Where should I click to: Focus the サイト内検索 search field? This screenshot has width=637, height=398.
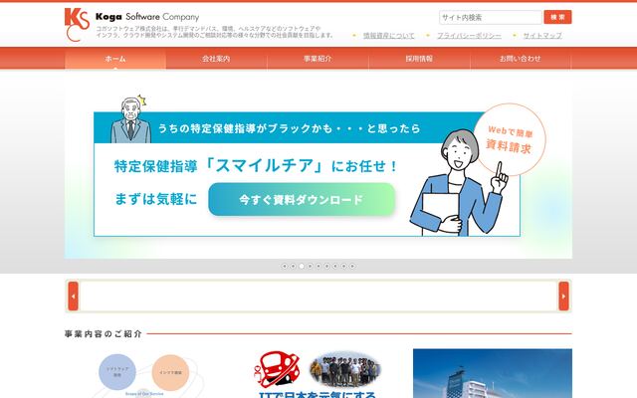(x=491, y=17)
